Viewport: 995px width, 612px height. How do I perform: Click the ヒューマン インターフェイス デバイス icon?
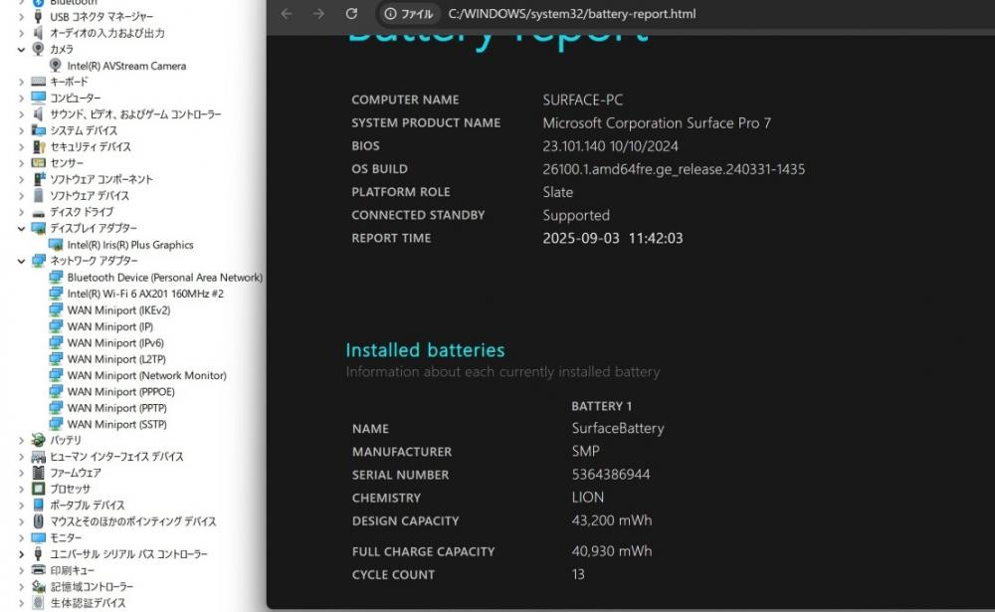pos(38,457)
